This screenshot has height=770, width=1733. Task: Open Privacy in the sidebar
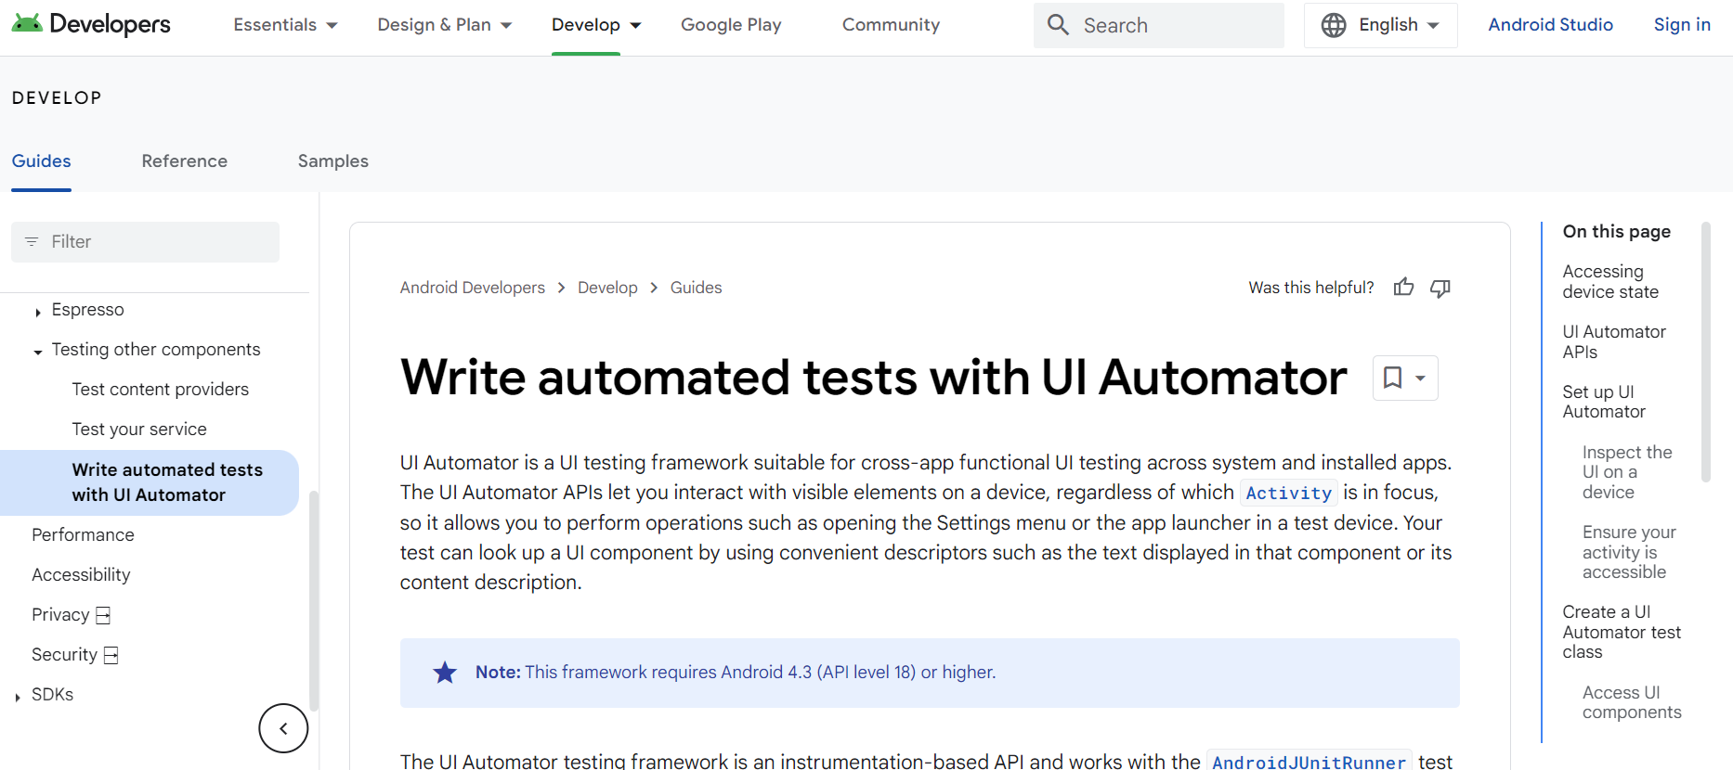tap(60, 615)
